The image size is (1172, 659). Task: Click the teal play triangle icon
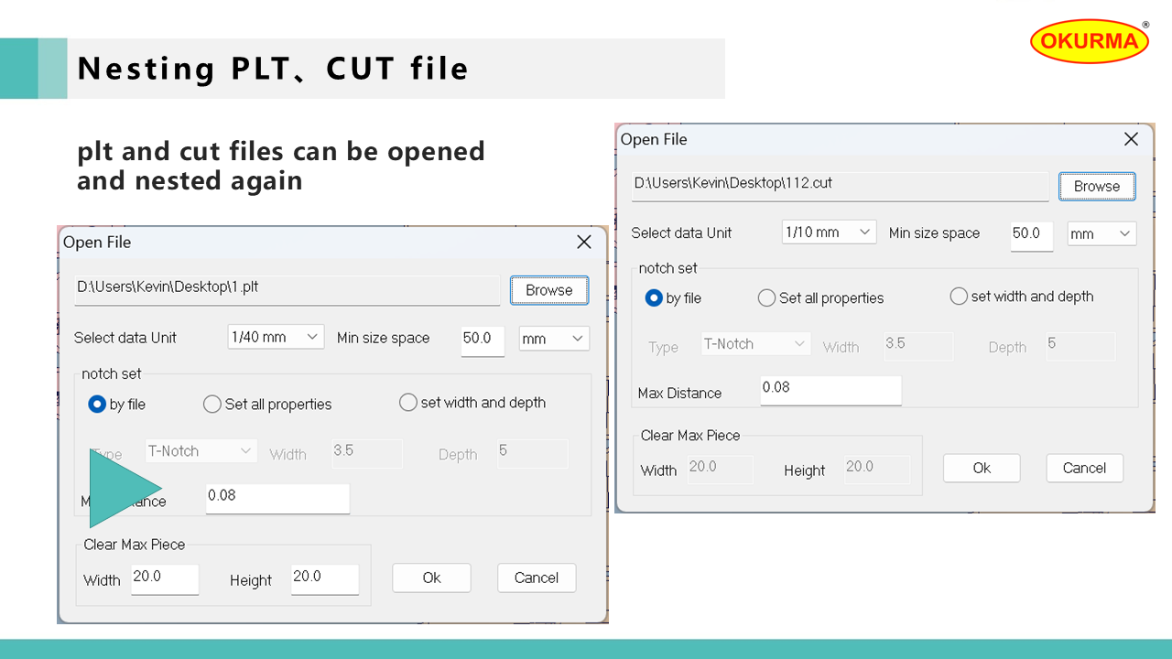pyautogui.click(x=119, y=489)
